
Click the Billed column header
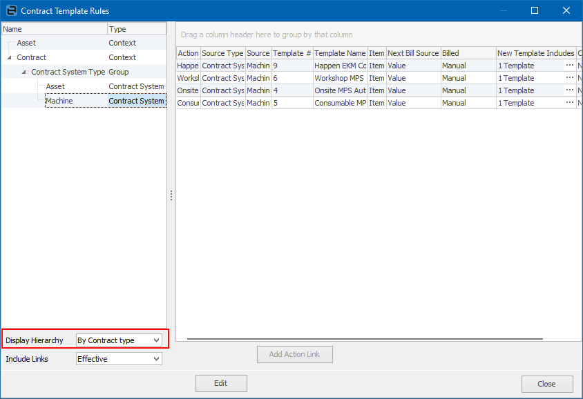pyautogui.click(x=468, y=53)
